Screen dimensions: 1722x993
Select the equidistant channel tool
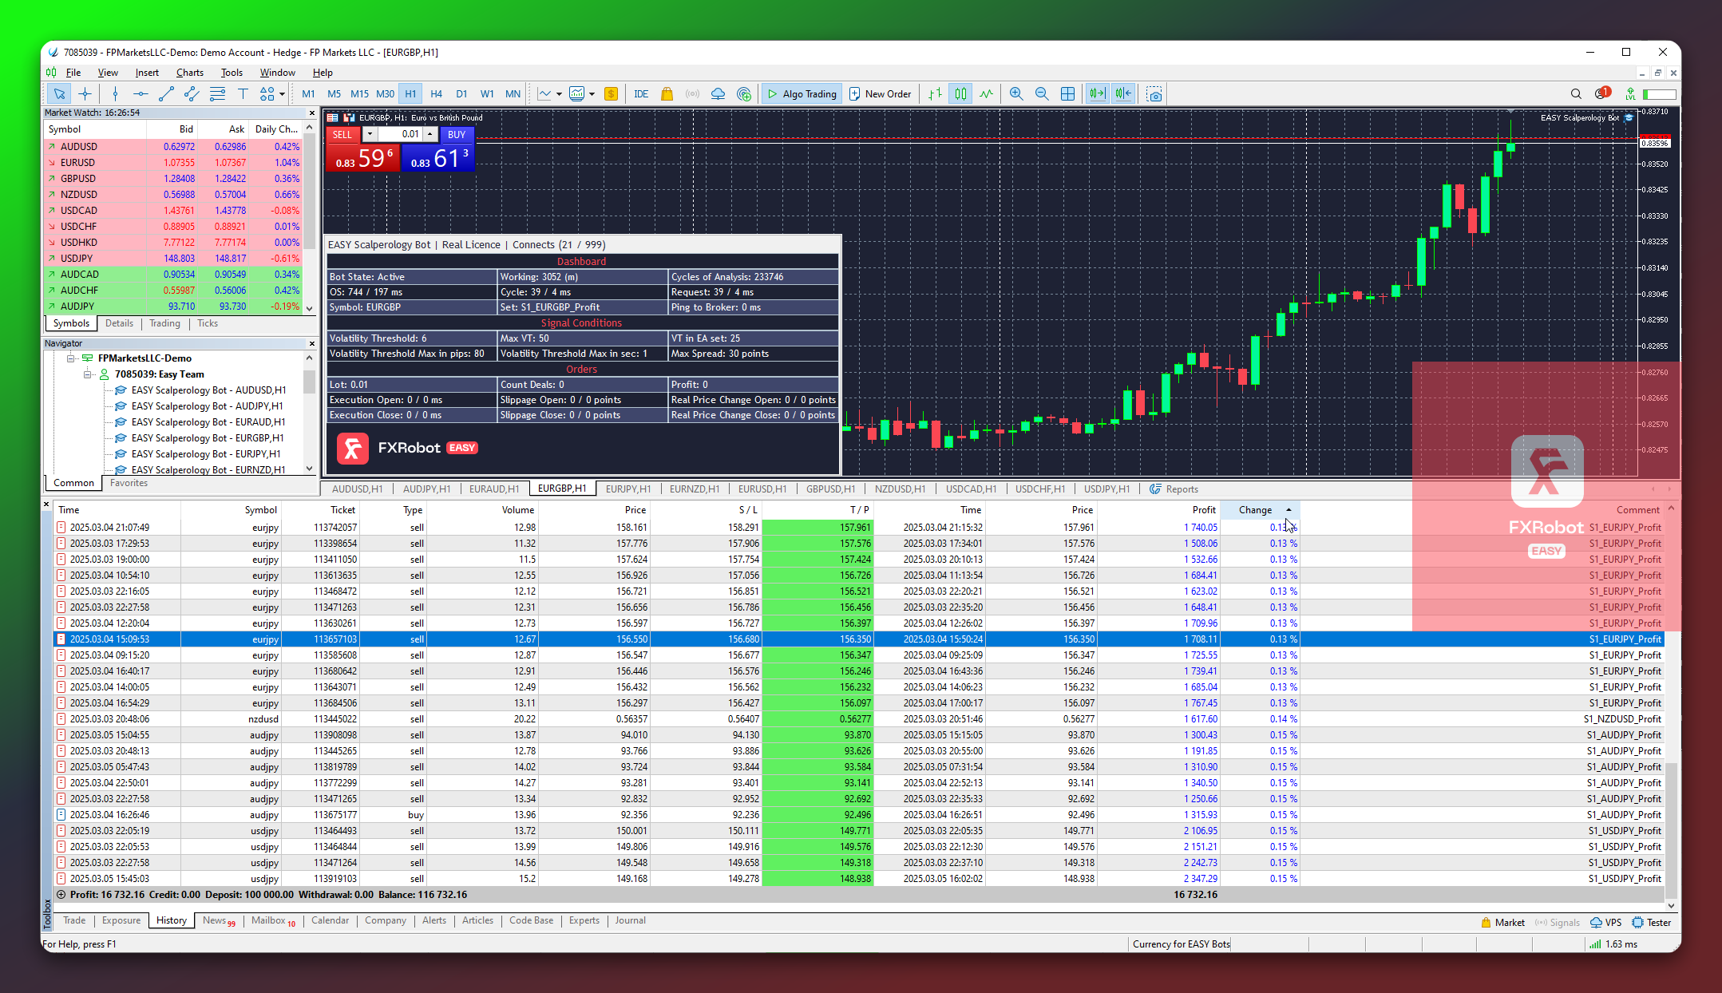click(192, 94)
